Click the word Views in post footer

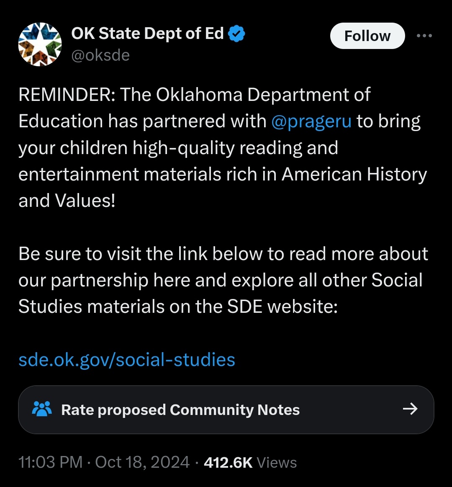(277, 462)
